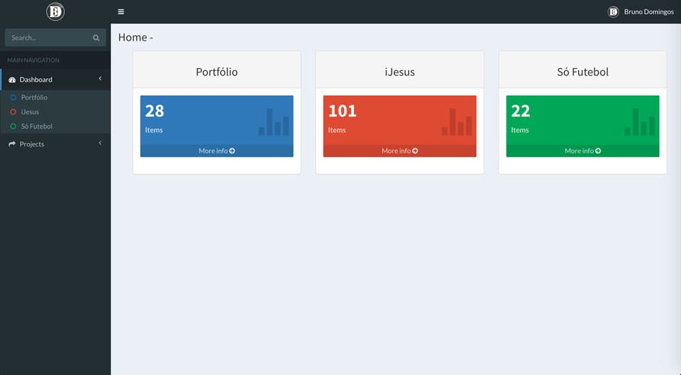Click bar chart icon in iJesus box
Screen dimensions: 681x375
click(457, 122)
